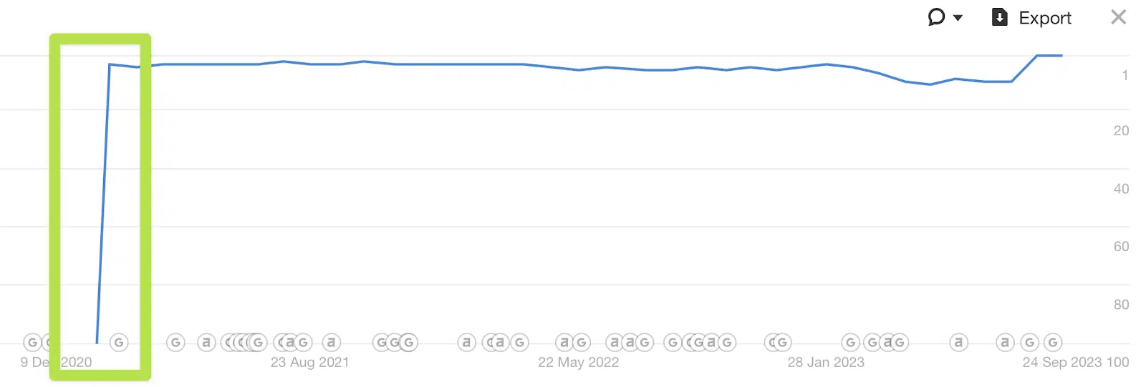Click the Google update marker inside green highlight
Image resolution: width=1146 pixels, height=387 pixels.
(119, 343)
